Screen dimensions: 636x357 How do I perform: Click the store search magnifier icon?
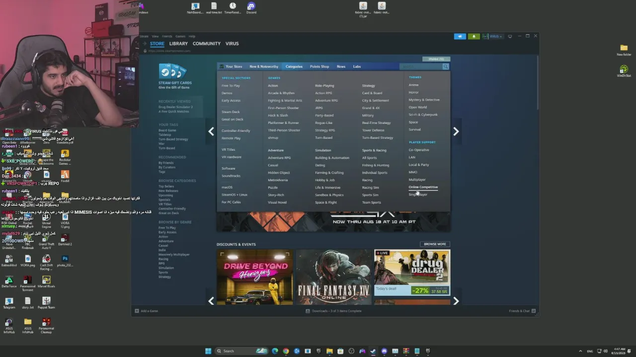click(446, 66)
